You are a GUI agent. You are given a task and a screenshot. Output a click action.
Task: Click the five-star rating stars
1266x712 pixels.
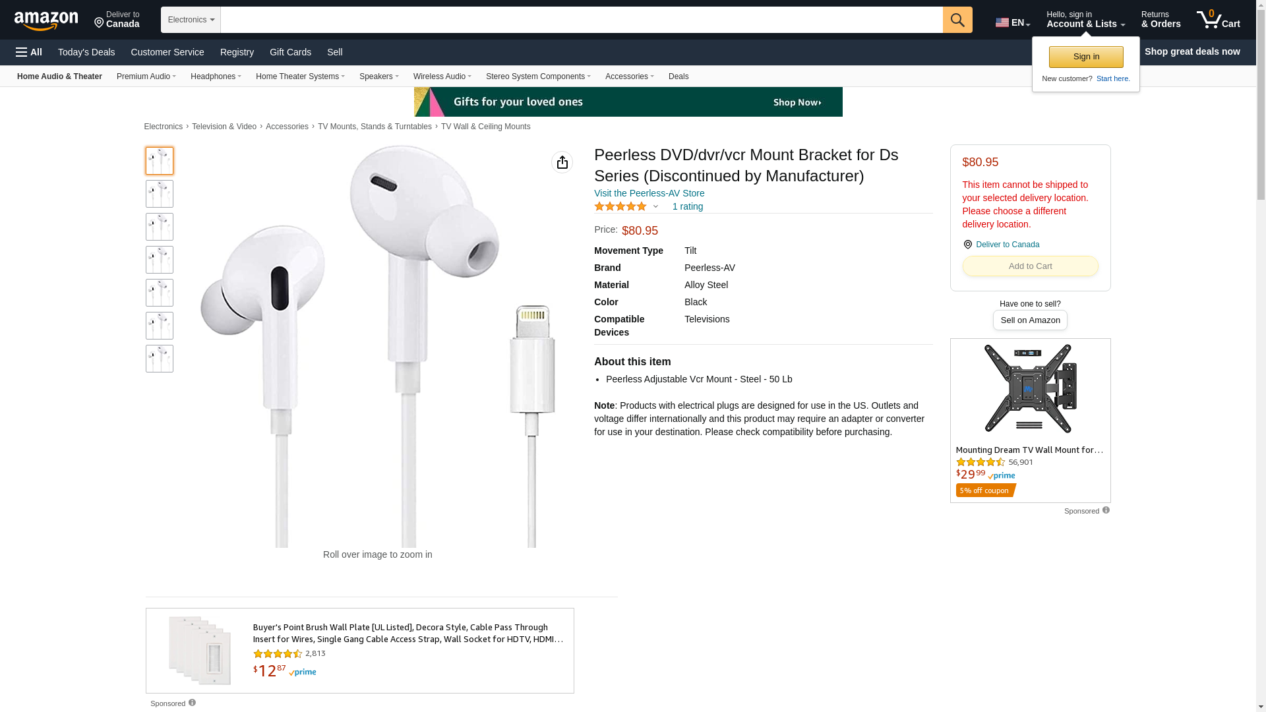[x=620, y=206]
